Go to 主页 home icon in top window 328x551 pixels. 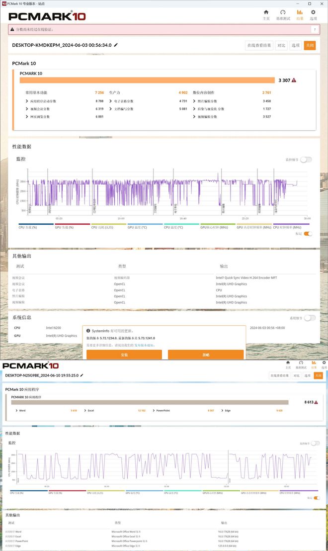[266, 12]
